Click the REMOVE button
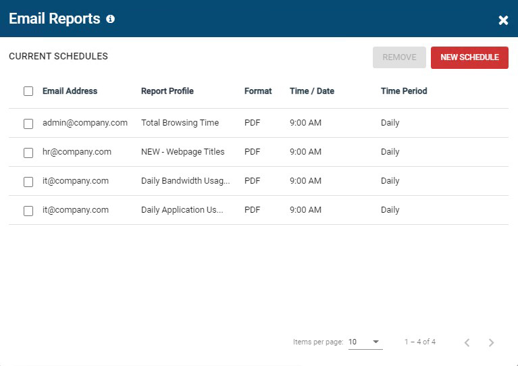Image resolution: width=518 pixels, height=366 pixels. (399, 57)
